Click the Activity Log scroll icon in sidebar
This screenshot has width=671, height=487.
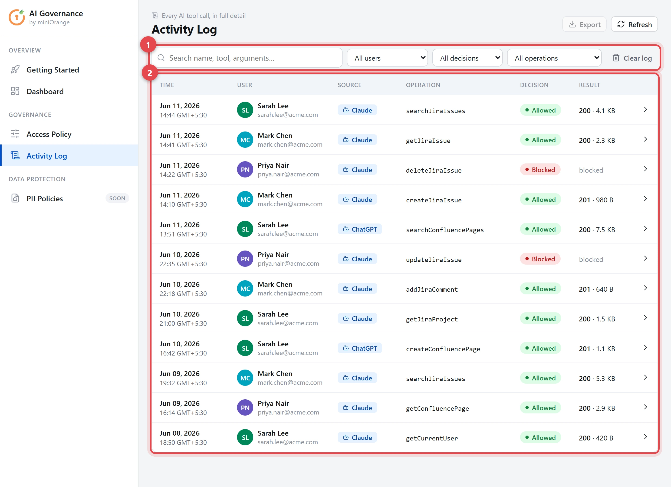tap(15, 156)
